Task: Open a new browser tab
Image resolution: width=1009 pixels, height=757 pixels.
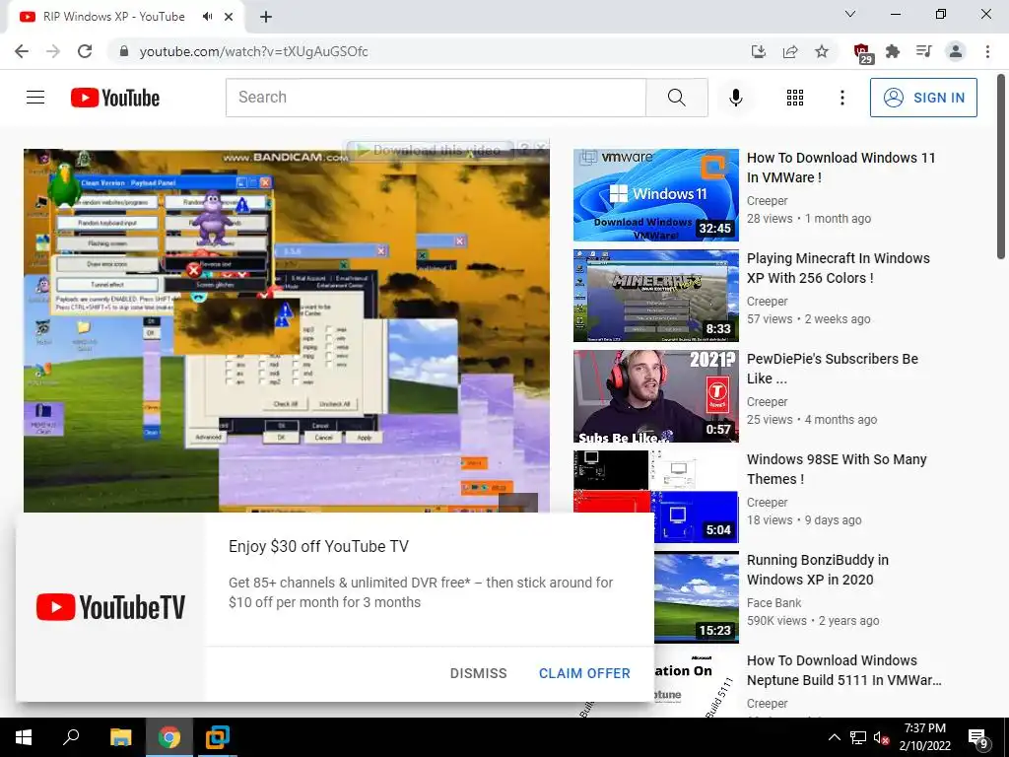Action: point(266,17)
